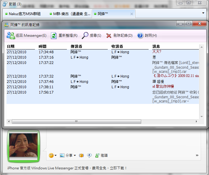Click the vertical scrollbar down arrow
The image size is (209, 175).
pos(202,116)
